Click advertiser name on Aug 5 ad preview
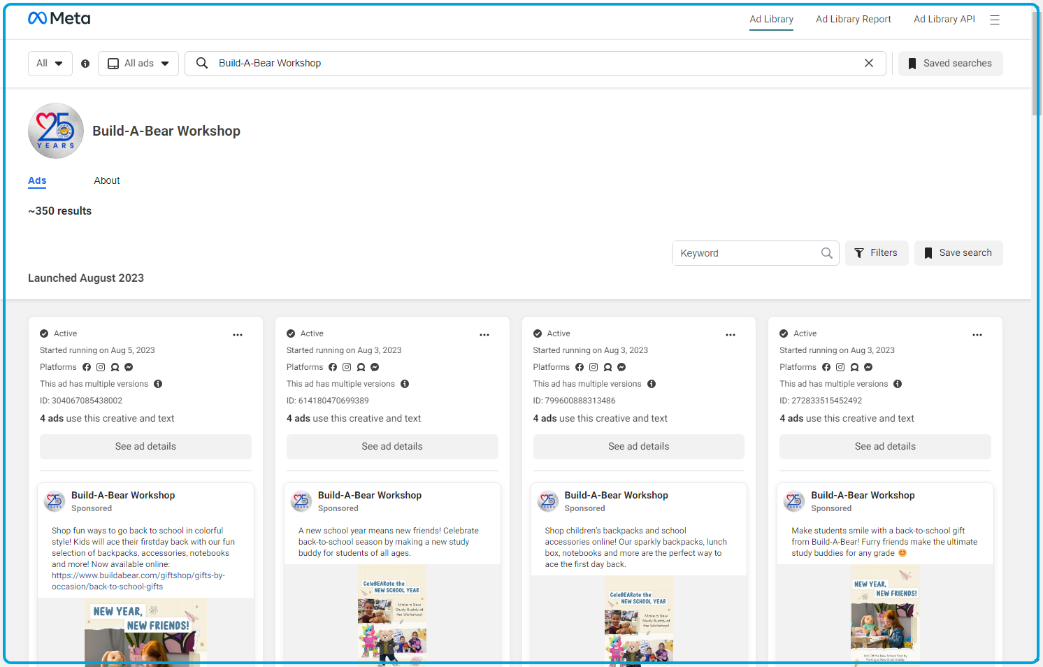1043x667 pixels. click(x=123, y=495)
